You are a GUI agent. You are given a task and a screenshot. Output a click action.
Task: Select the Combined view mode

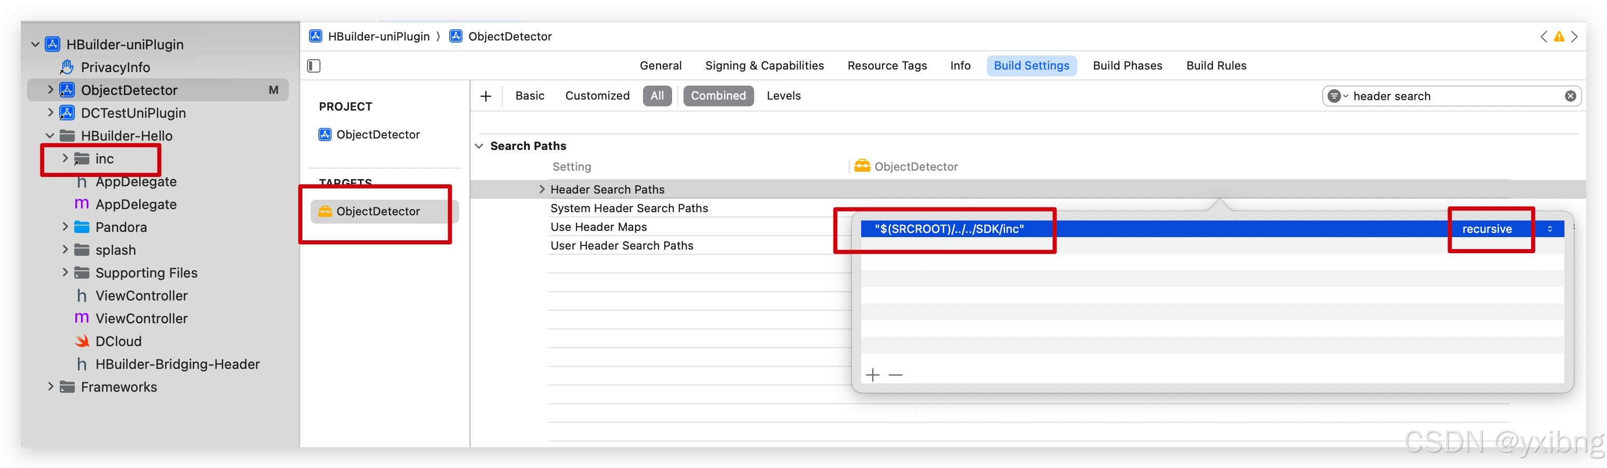718,96
